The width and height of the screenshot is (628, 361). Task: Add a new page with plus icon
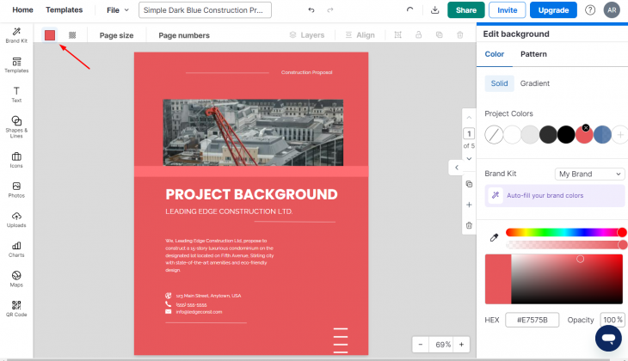point(469,205)
